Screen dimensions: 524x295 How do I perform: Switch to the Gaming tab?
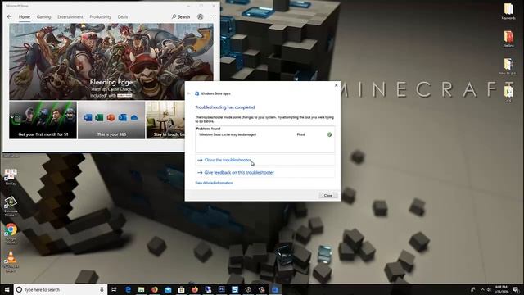click(43, 16)
